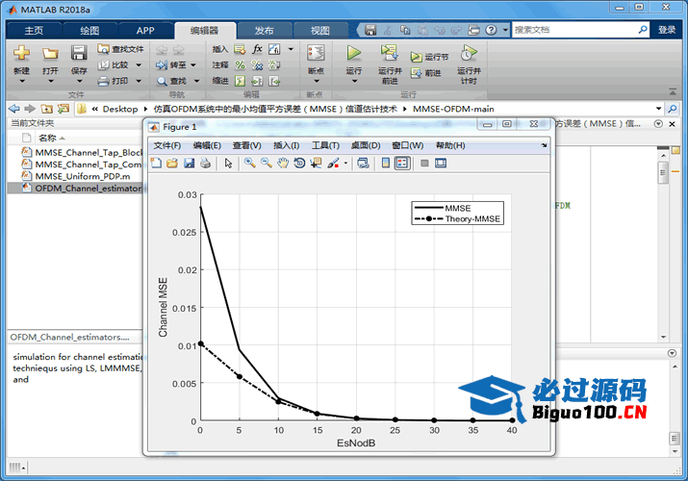Expand the quick access toolbar dropdown arrow
The height and width of the screenshot is (481, 688).
pyautogui.click(x=505, y=30)
